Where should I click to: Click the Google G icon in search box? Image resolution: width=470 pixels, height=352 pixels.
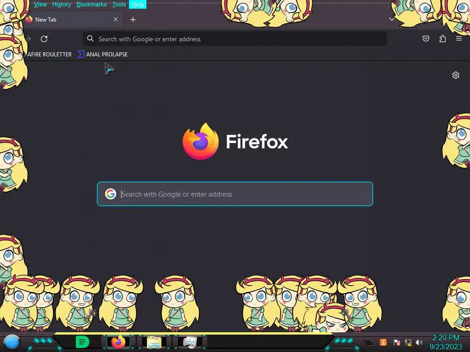click(x=111, y=194)
